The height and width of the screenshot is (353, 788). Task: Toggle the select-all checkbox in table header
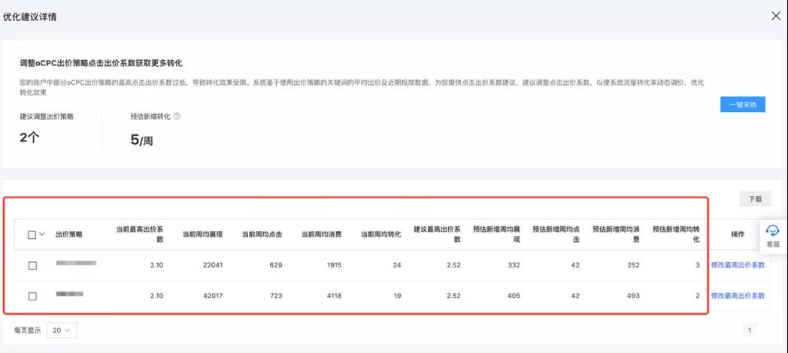pyautogui.click(x=32, y=234)
